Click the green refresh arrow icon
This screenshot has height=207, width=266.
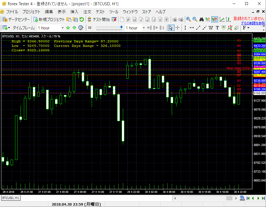[x=82, y=19]
